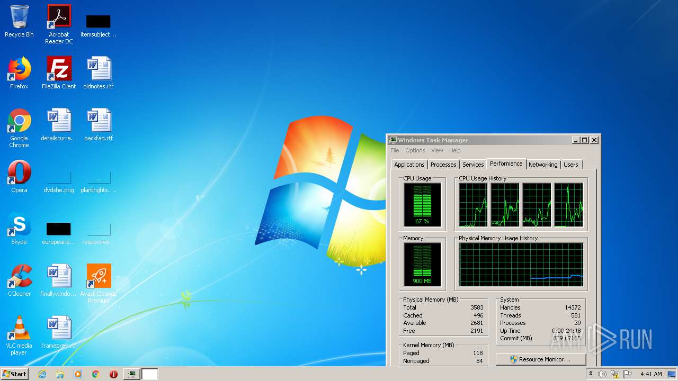Click the Kernel Memory Paged value 118

point(478,353)
